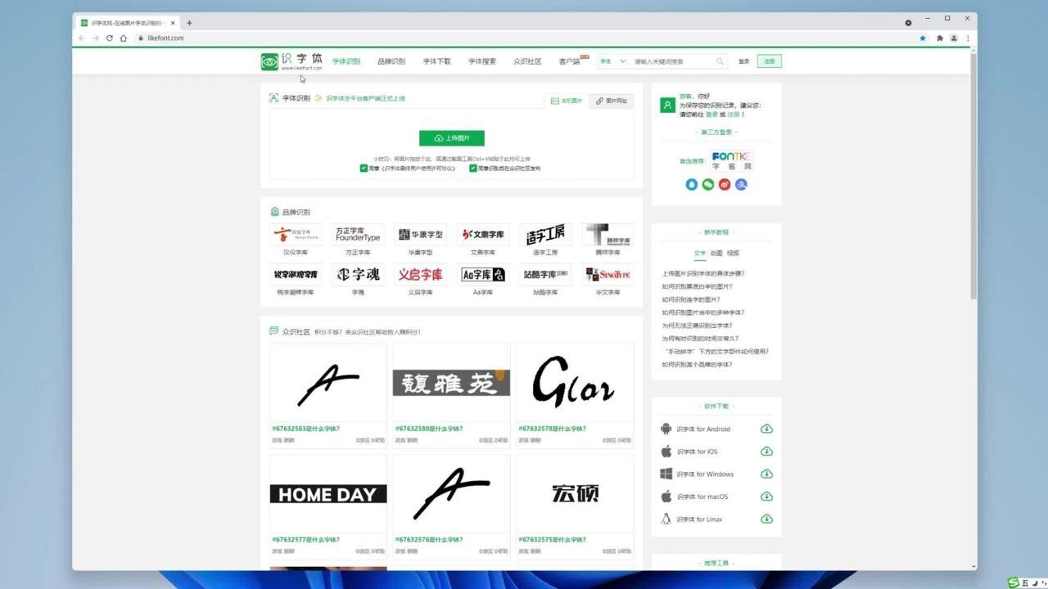Download 识字体 for Android
This screenshot has height=589, width=1048.
click(766, 429)
